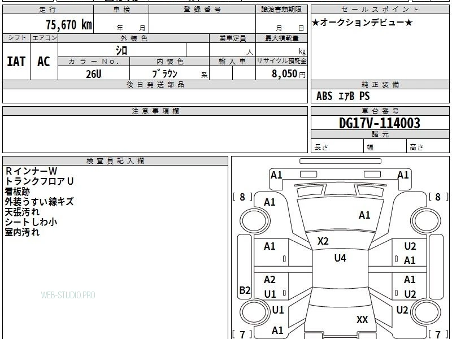The width and height of the screenshot is (452, 339).
Task: Click the 最大積載量 header
Action: (x=281, y=38)
